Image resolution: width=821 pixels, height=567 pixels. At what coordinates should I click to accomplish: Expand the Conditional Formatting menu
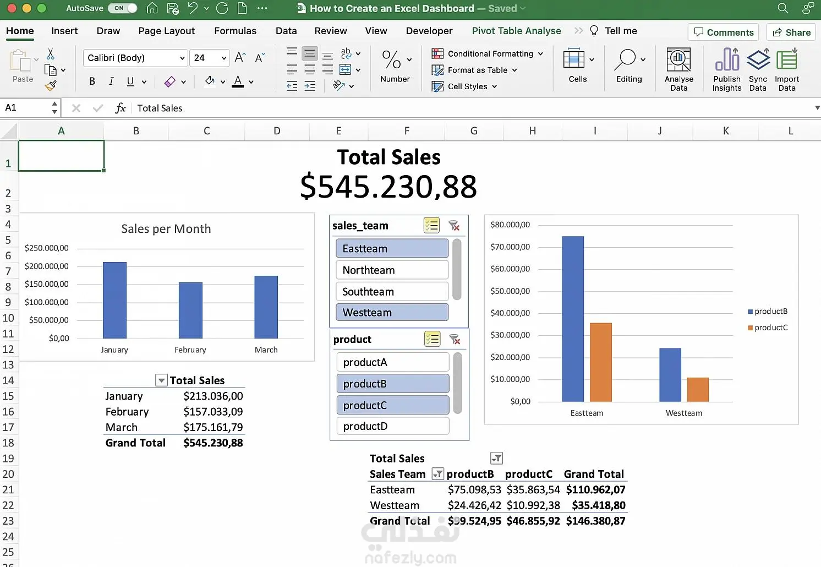[540, 53]
